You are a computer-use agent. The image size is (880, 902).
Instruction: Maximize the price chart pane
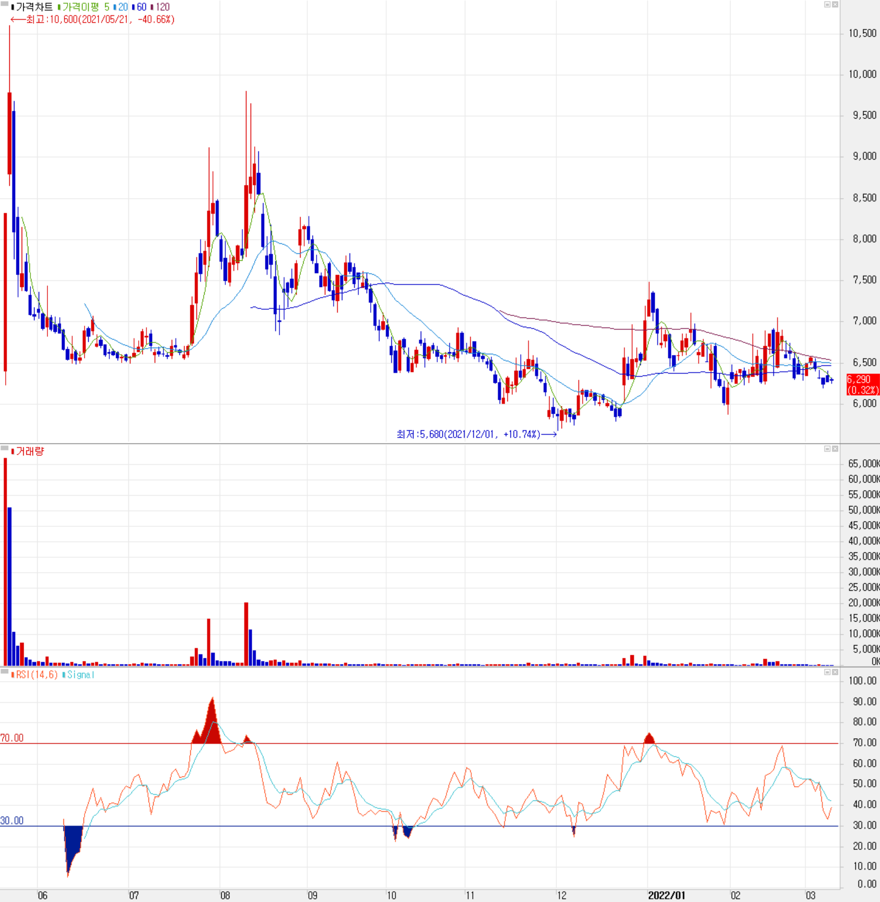tap(827, 5)
